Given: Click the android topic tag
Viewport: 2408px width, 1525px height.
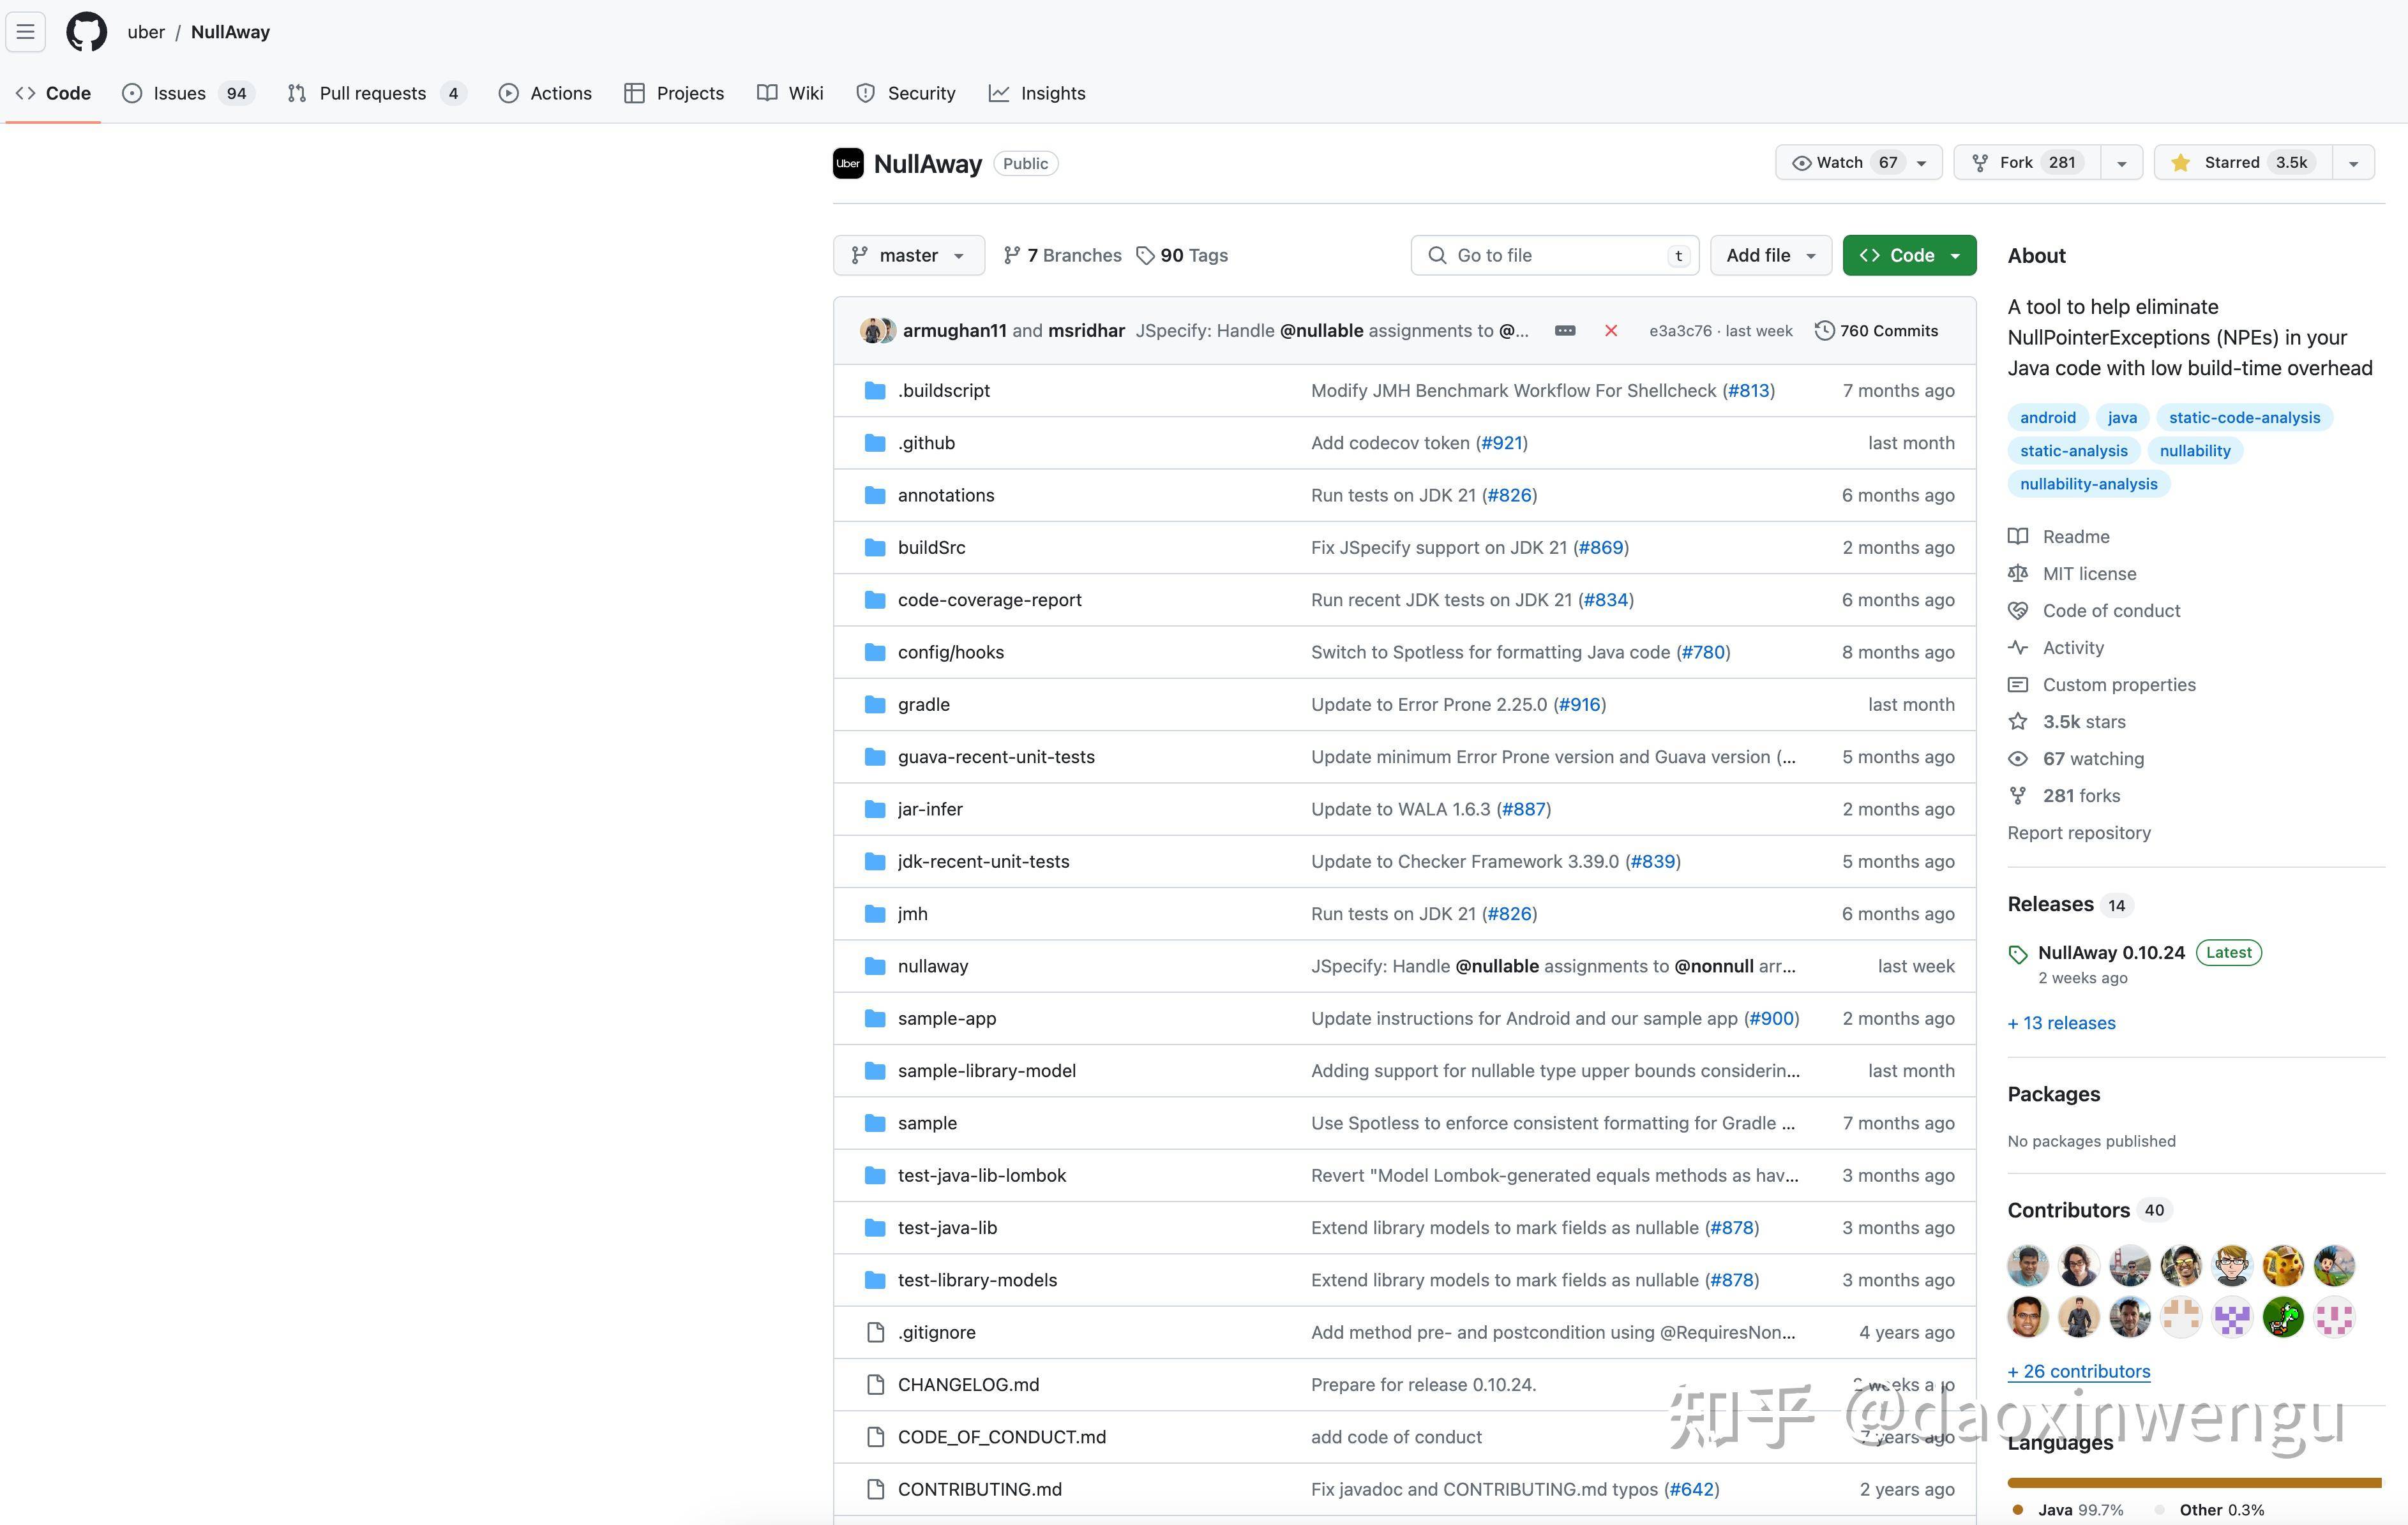Looking at the screenshot, I should point(2047,418).
